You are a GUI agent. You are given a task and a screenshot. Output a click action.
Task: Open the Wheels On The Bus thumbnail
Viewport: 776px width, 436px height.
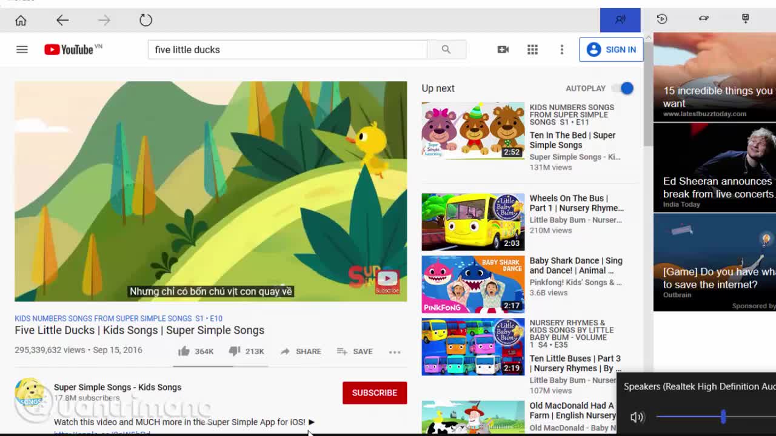(x=473, y=222)
